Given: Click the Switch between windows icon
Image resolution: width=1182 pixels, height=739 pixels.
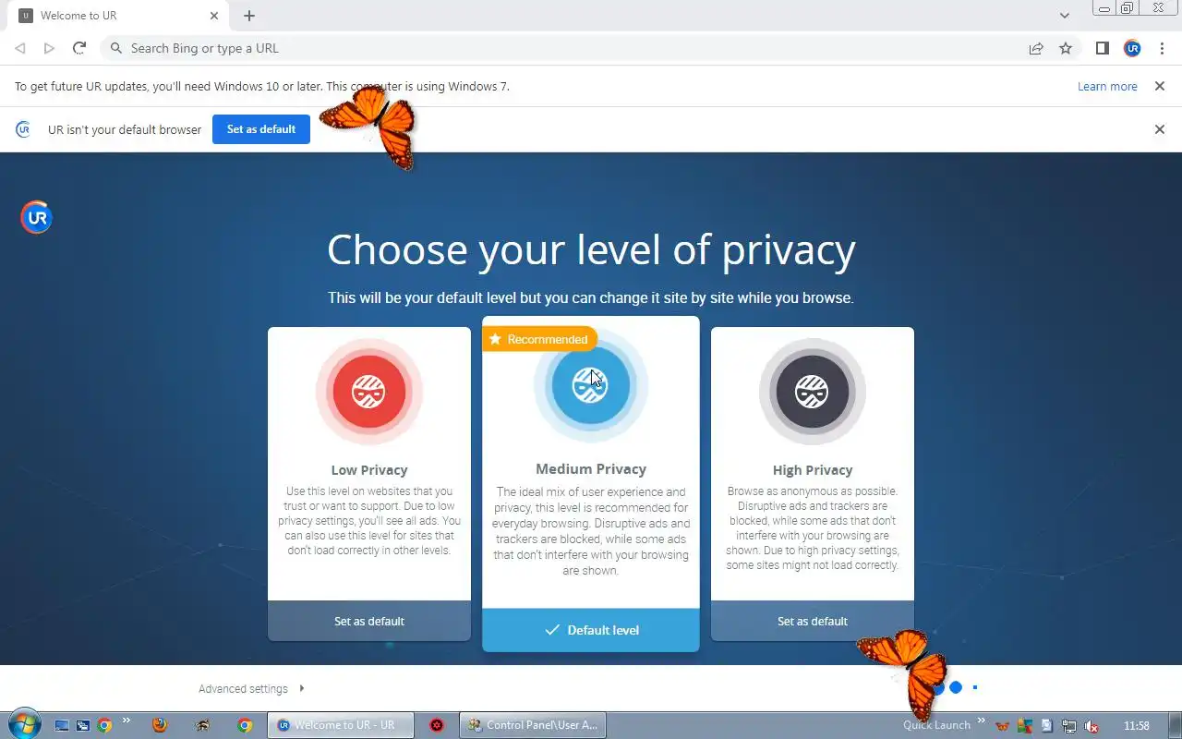Looking at the screenshot, I should click(x=83, y=725).
